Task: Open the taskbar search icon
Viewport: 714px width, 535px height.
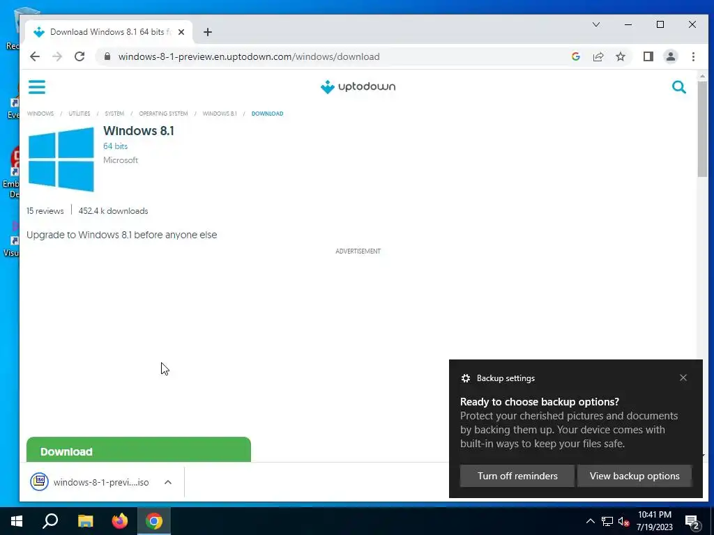Action: [x=50, y=521]
